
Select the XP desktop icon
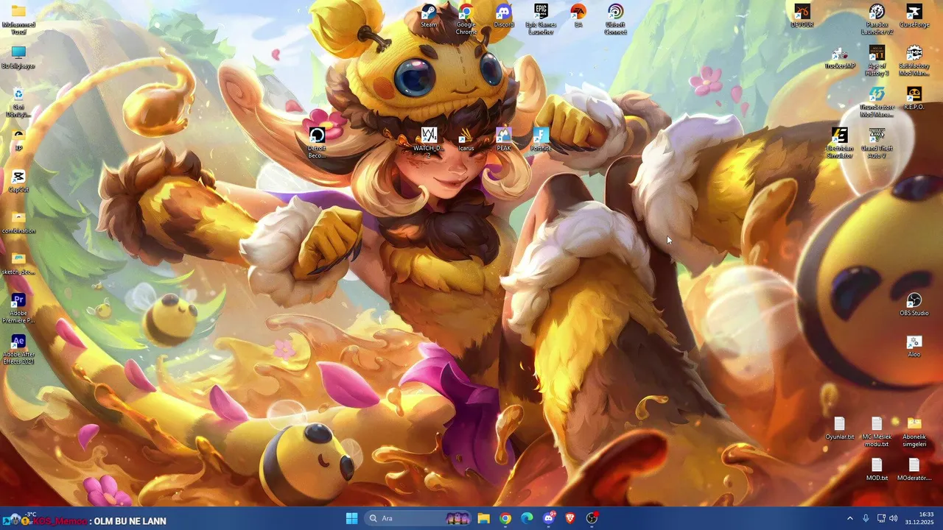click(18, 140)
